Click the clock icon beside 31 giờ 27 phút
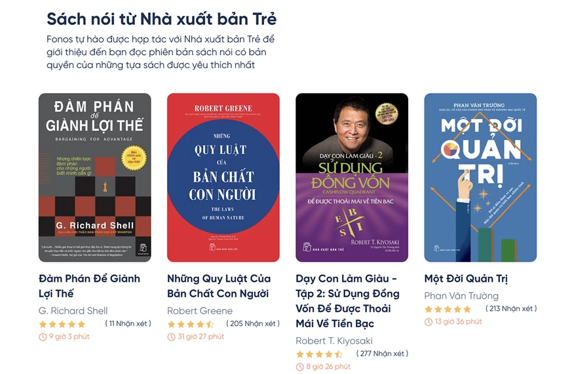The image size is (570, 374). (171, 337)
